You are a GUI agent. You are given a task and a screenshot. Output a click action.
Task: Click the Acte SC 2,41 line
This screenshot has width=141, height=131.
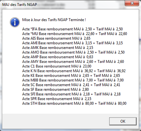71,85
